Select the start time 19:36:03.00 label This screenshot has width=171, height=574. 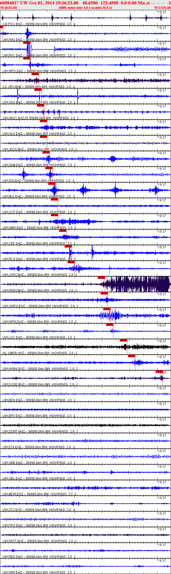pyautogui.click(x=9, y=8)
